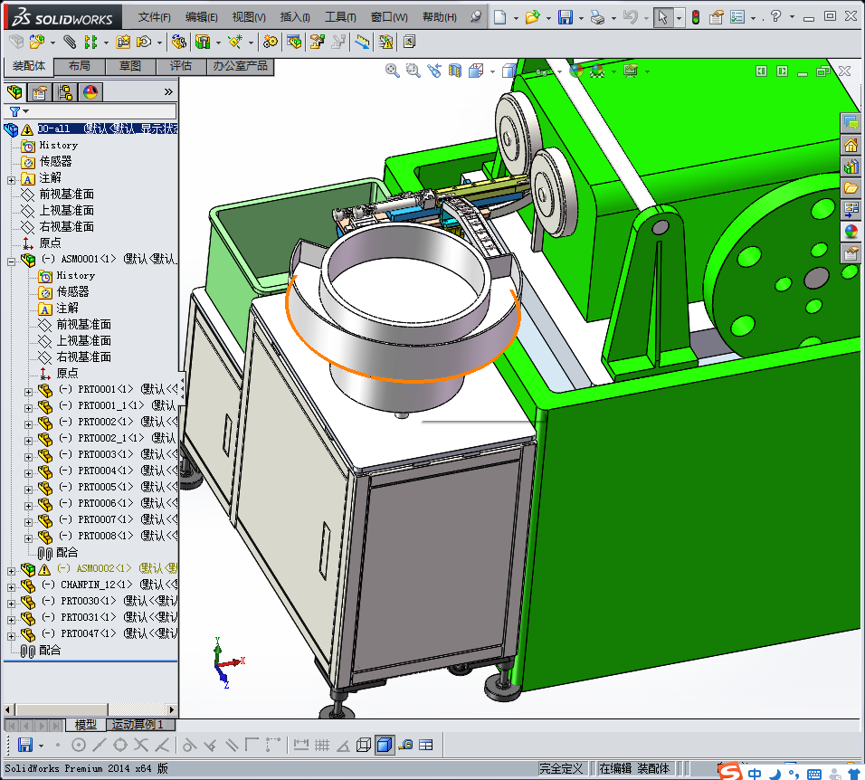Switch to the 评估 tab
The image size is (865, 780).
[180, 66]
